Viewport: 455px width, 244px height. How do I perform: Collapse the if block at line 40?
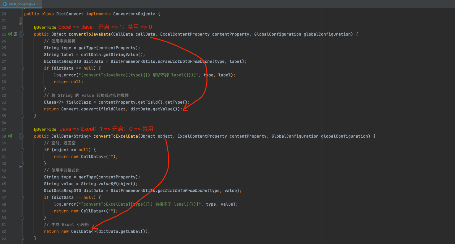[x=22, y=150]
